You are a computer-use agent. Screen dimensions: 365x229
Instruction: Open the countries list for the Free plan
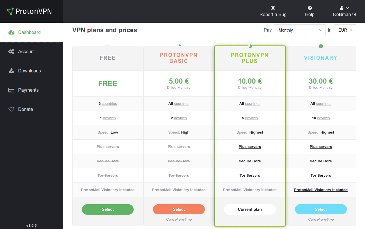point(109,103)
